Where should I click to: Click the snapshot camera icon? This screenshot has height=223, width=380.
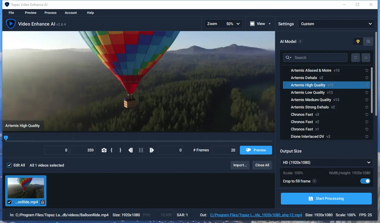pos(104,150)
